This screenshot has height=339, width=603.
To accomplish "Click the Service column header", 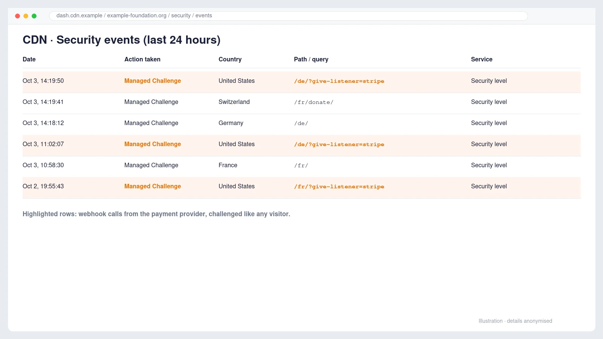I will pos(482,59).
